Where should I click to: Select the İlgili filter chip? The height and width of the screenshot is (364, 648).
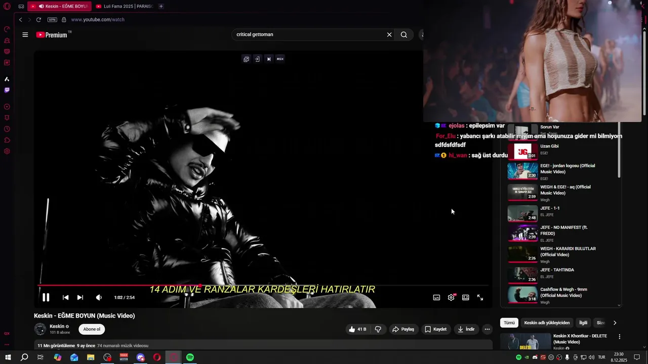pyautogui.click(x=583, y=323)
